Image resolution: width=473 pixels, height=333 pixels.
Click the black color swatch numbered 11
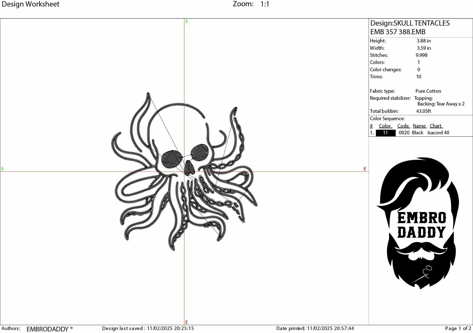(385, 133)
